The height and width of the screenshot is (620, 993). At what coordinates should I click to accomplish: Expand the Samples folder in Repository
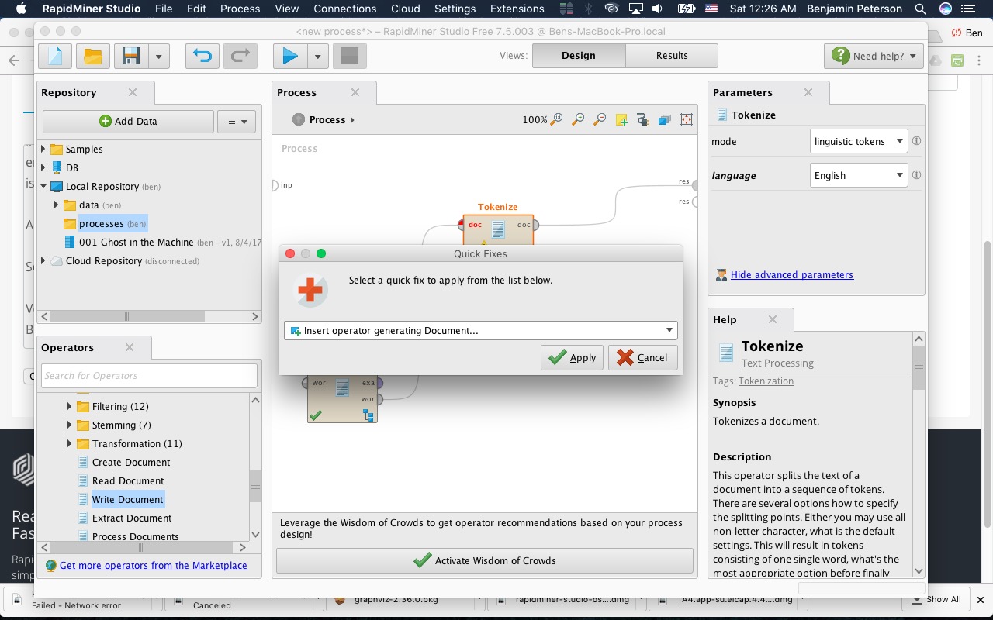[x=43, y=149]
